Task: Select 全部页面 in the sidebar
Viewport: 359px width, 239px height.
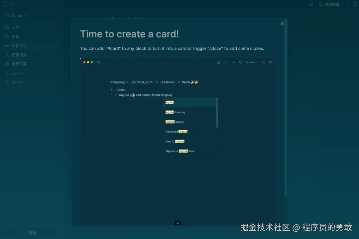Action: (18, 64)
